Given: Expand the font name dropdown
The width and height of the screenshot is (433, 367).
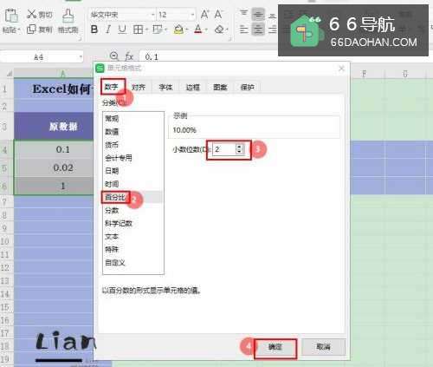Looking at the screenshot, I should (153, 15).
